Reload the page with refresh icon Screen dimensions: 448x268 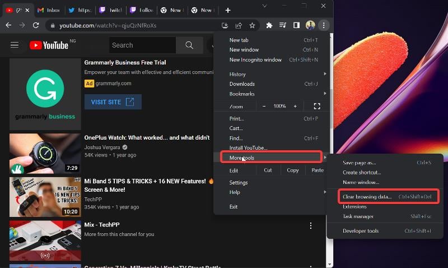coord(36,25)
